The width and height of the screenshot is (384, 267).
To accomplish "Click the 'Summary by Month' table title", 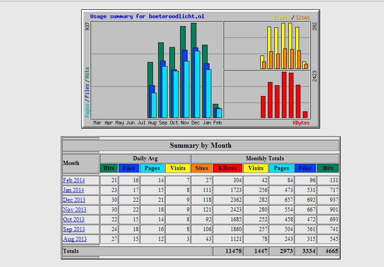I will [201, 145].
